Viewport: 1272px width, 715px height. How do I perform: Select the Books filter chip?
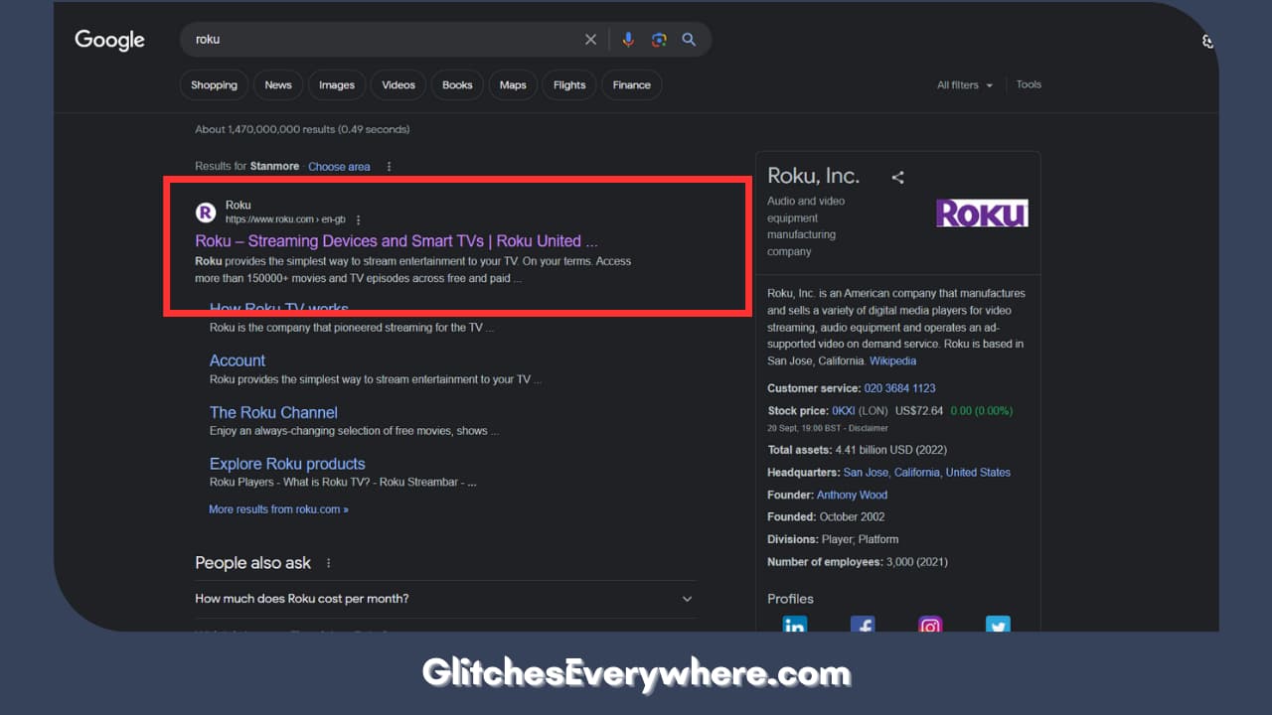click(x=457, y=85)
